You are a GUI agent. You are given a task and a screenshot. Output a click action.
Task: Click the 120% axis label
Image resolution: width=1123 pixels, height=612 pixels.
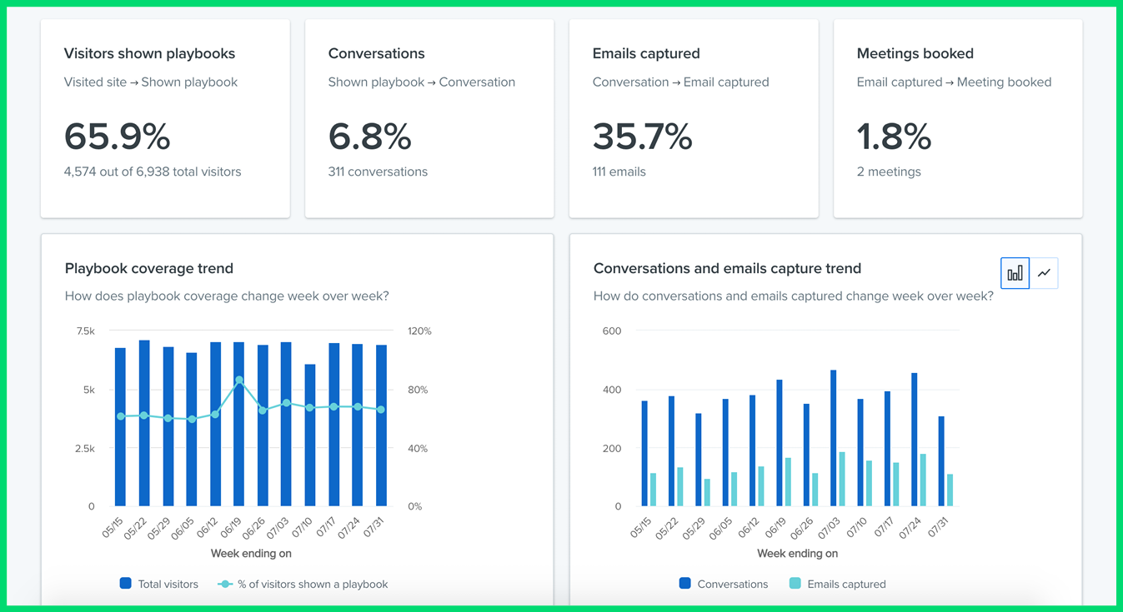point(419,331)
